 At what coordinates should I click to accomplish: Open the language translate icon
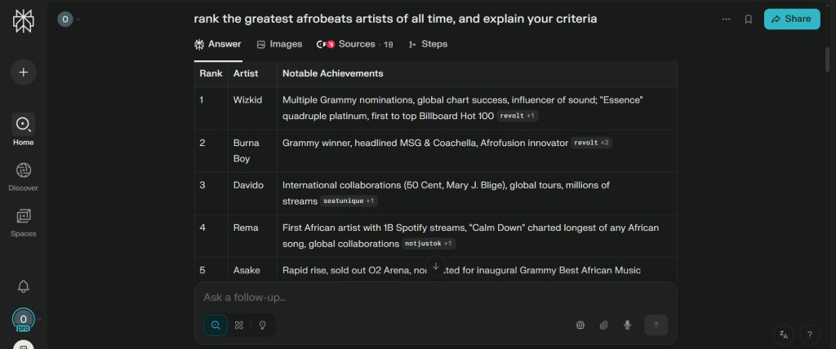(x=783, y=334)
